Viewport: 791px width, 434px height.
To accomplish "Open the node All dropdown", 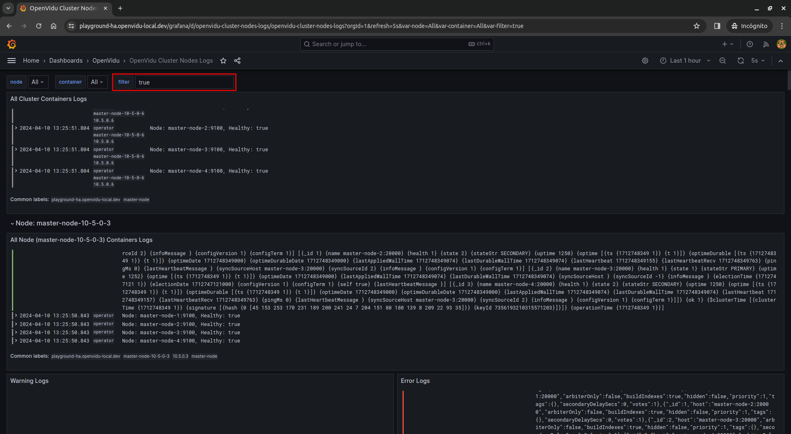I will (37, 82).
